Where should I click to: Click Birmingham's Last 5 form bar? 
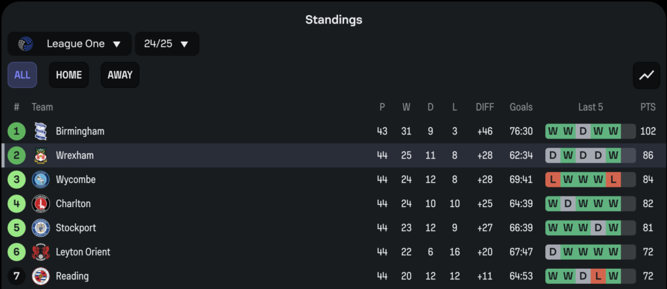click(x=590, y=131)
